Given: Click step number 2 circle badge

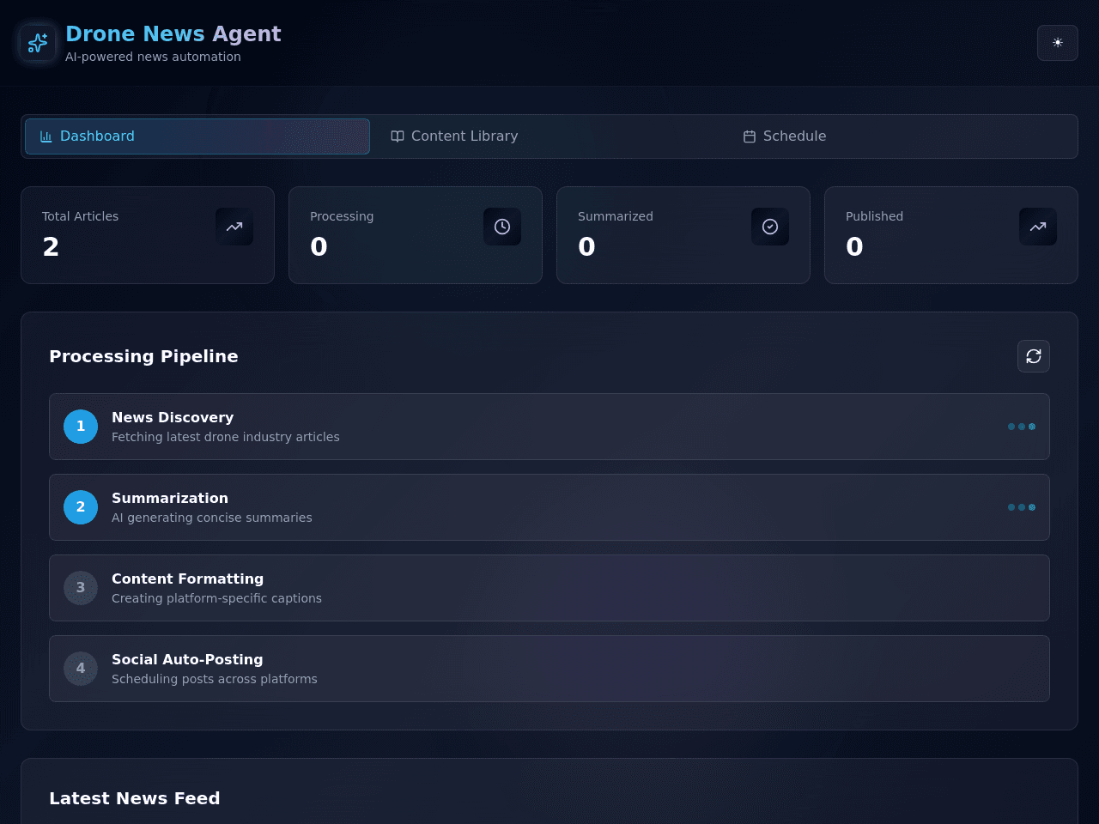Looking at the screenshot, I should (x=81, y=507).
